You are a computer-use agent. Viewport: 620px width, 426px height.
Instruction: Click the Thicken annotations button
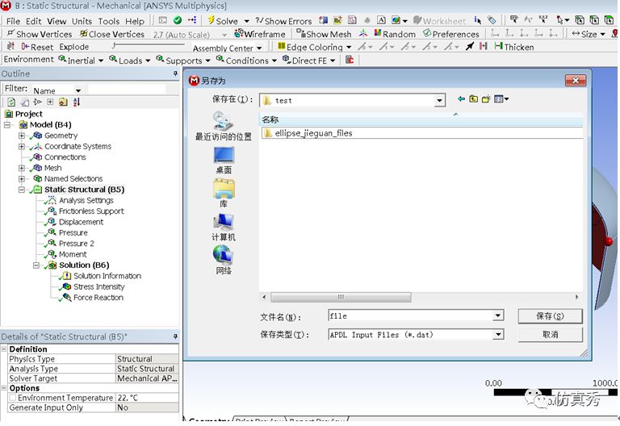(x=514, y=47)
